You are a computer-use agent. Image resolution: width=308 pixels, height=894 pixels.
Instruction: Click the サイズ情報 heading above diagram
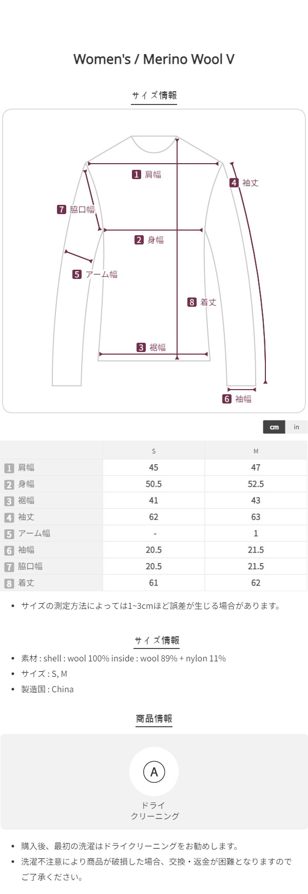154,95
